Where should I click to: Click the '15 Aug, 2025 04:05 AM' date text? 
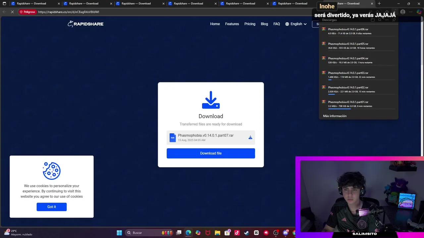[191, 140]
